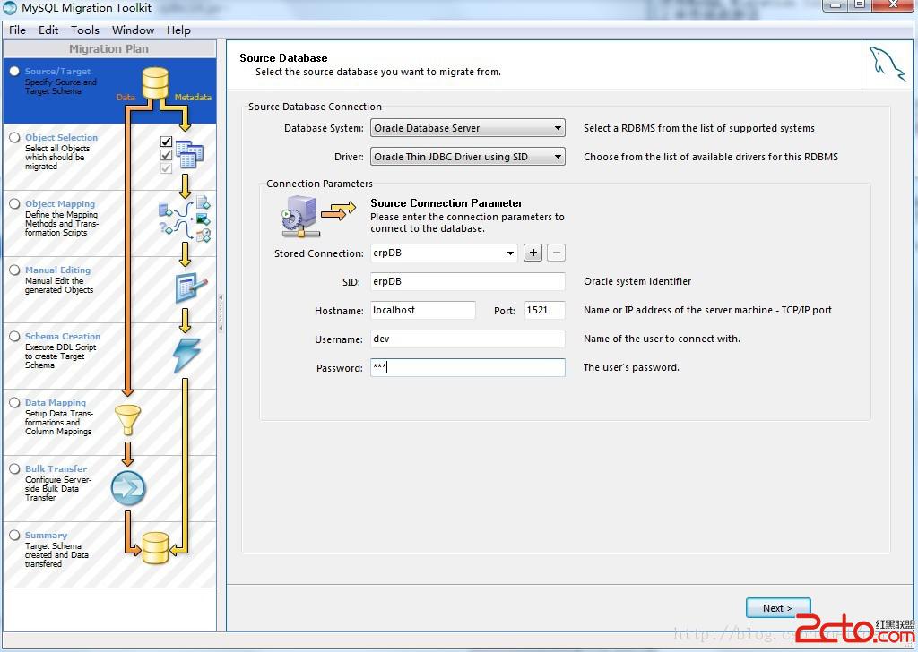
Task: Click the Object Selection step title
Action: pyautogui.click(x=61, y=137)
